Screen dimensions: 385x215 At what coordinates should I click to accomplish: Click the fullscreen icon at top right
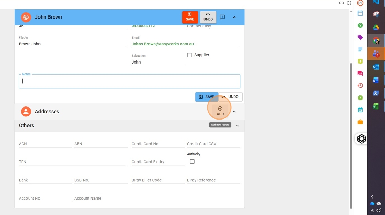(x=349, y=3)
